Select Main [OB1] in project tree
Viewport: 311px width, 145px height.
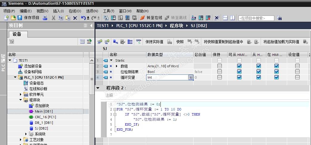[44, 111]
